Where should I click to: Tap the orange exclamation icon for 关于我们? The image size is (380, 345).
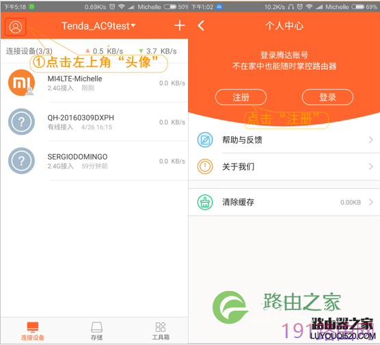click(205, 166)
